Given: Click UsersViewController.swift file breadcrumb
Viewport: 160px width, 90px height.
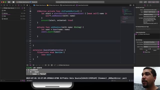Looking at the screenshot, I should (x=68, y=5).
